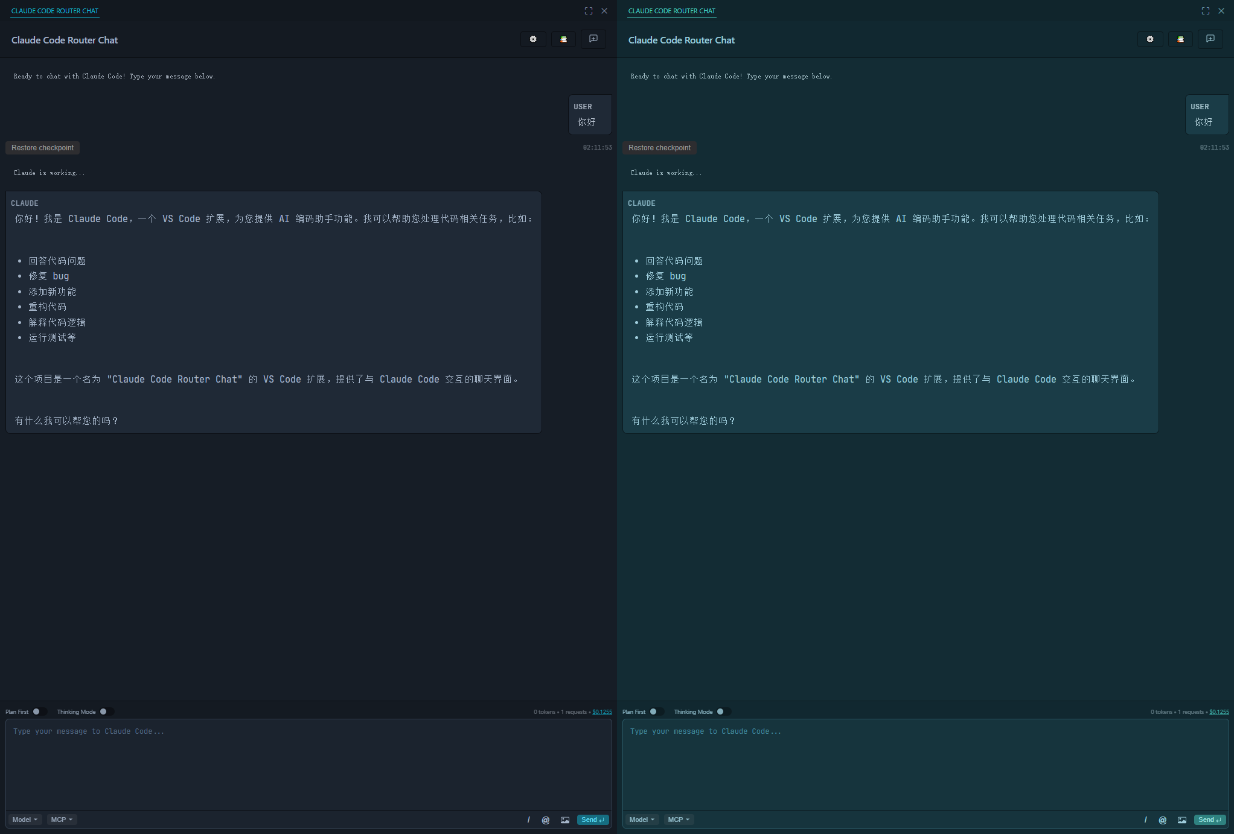The width and height of the screenshot is (1234, 834).
Task: Click '0 tokens • 1 requests' text in left panel
Action: 560,712
